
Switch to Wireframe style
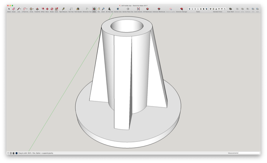pos(195,9)
